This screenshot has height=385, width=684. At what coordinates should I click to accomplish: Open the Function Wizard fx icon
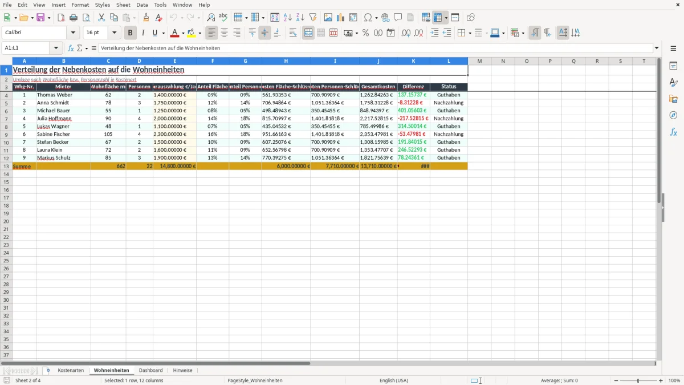tap(71, 48)
